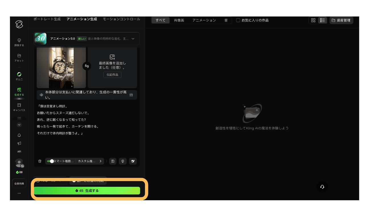Click the save prompt floppy-disk icon

point(113,161)
